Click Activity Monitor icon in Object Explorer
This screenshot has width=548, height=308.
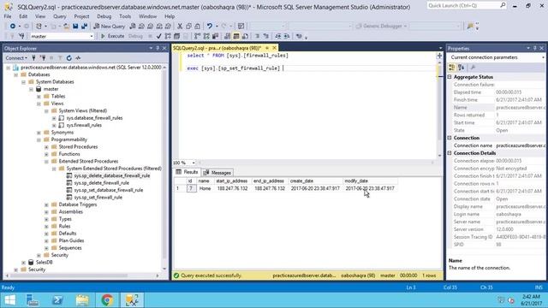78,58
